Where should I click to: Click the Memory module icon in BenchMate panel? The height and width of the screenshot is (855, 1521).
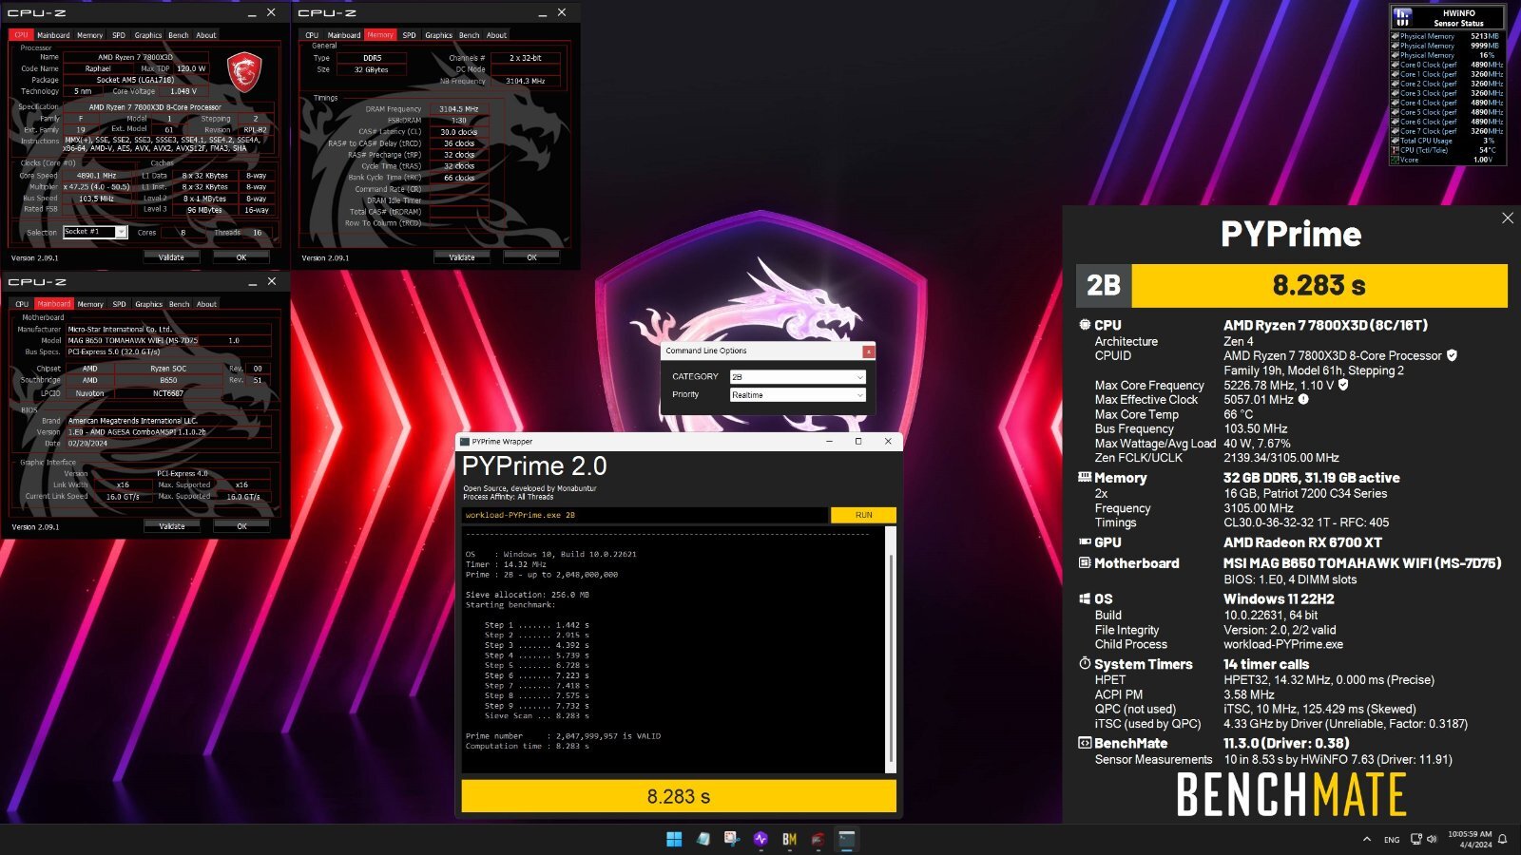coord(1085,478)
